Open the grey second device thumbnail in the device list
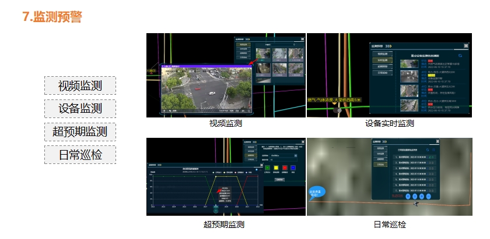Viewport: 490px width, 239px height. (409, 77)
